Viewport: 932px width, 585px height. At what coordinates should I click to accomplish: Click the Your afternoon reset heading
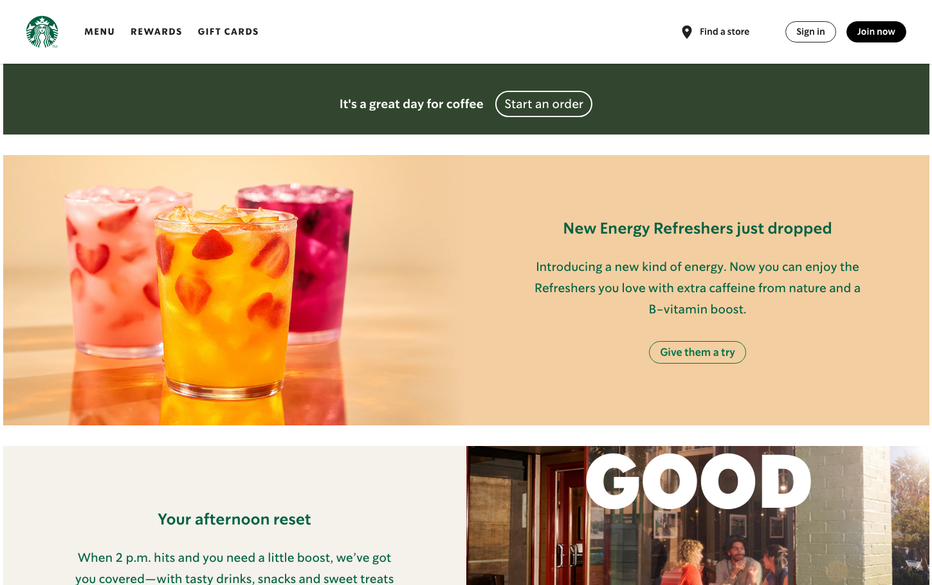tap(234, 519)
